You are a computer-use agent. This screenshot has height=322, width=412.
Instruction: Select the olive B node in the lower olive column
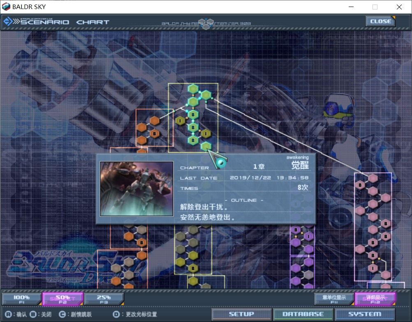coord(193,268)
